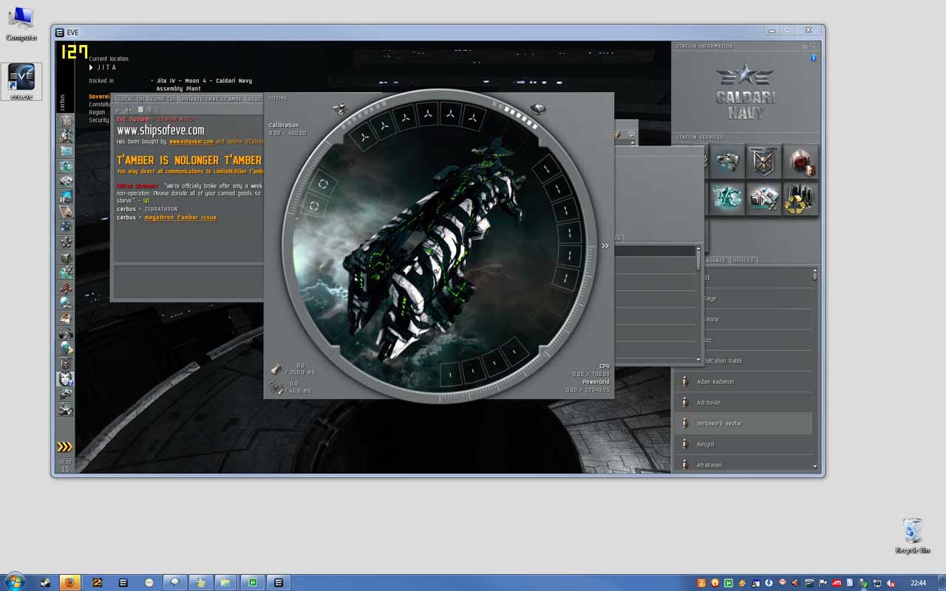Screen dimensions: 946x591
Task: Click the red chevrons icon in Neocom sidebar
Action: pos(66,287)
